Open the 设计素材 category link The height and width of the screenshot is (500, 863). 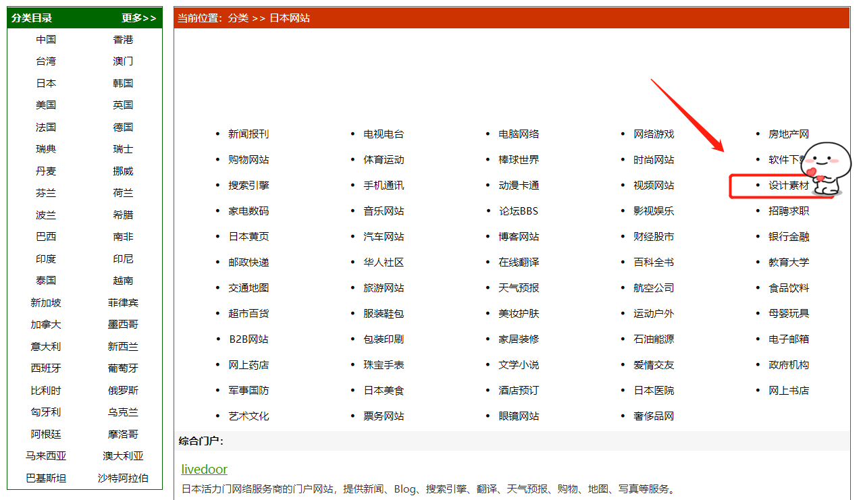[789, 186]
